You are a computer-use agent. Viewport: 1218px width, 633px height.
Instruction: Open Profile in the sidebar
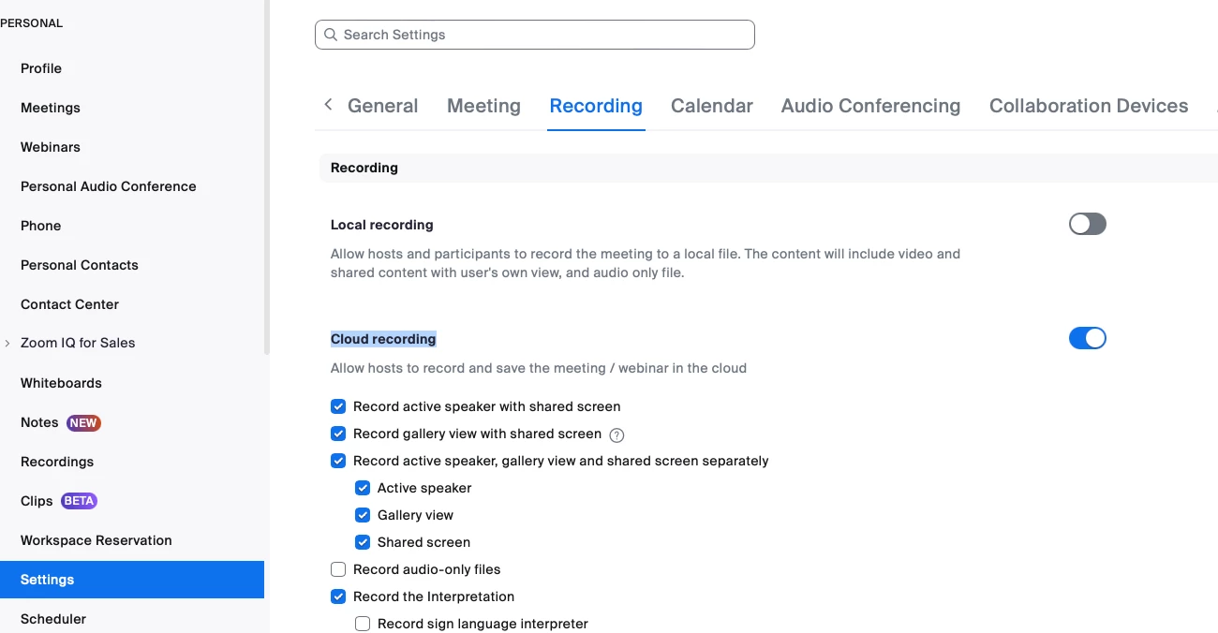coord(41,68)
